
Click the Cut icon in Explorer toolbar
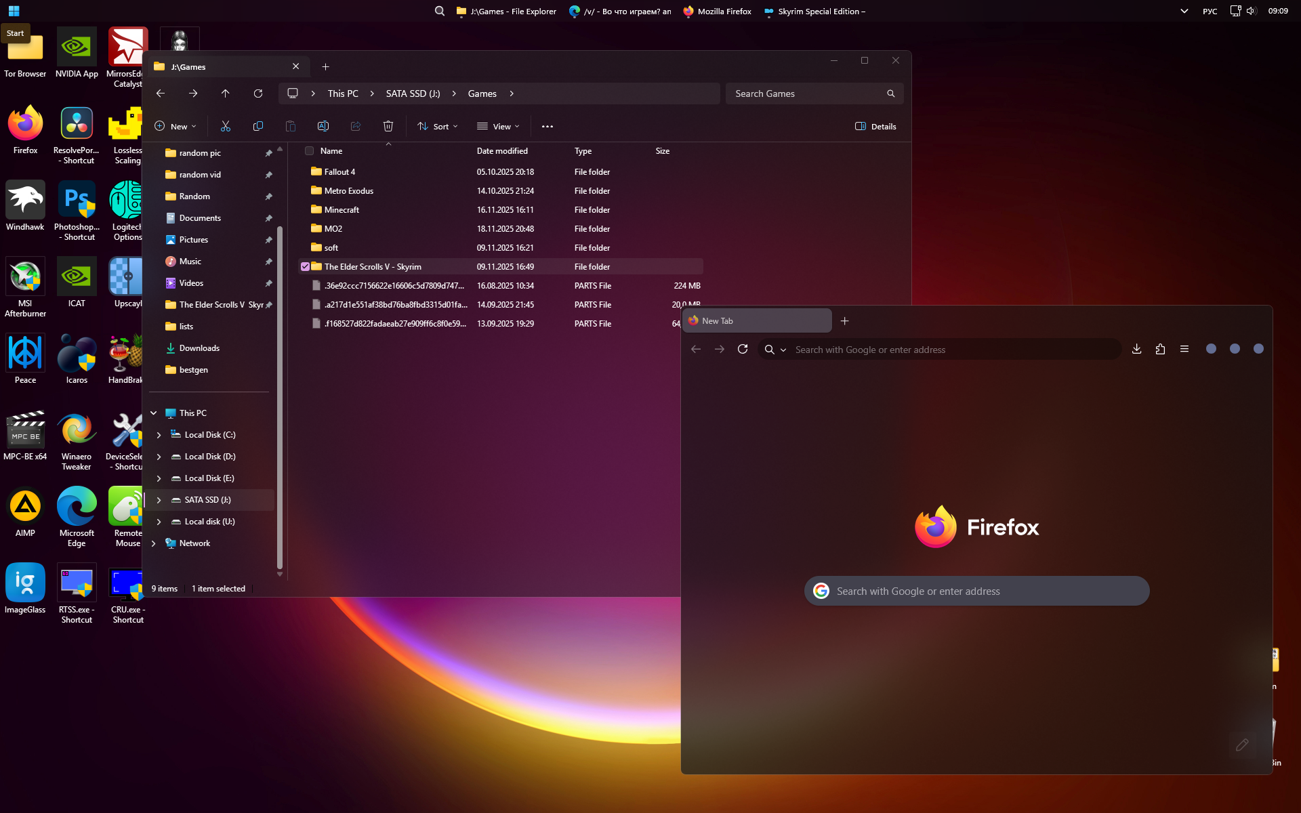pos(226,126)
